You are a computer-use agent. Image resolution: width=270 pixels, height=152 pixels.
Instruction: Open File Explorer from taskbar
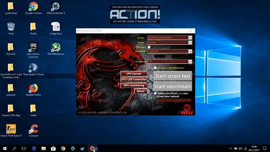(43, 148)
